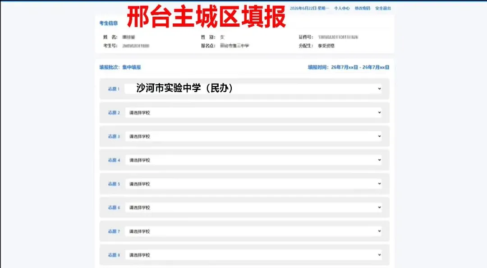Viewport: 487px width, 268px height.
Task: Click the 享受资格 value next to 分配生
Action: pyautogui.click(x=326, y=46)
